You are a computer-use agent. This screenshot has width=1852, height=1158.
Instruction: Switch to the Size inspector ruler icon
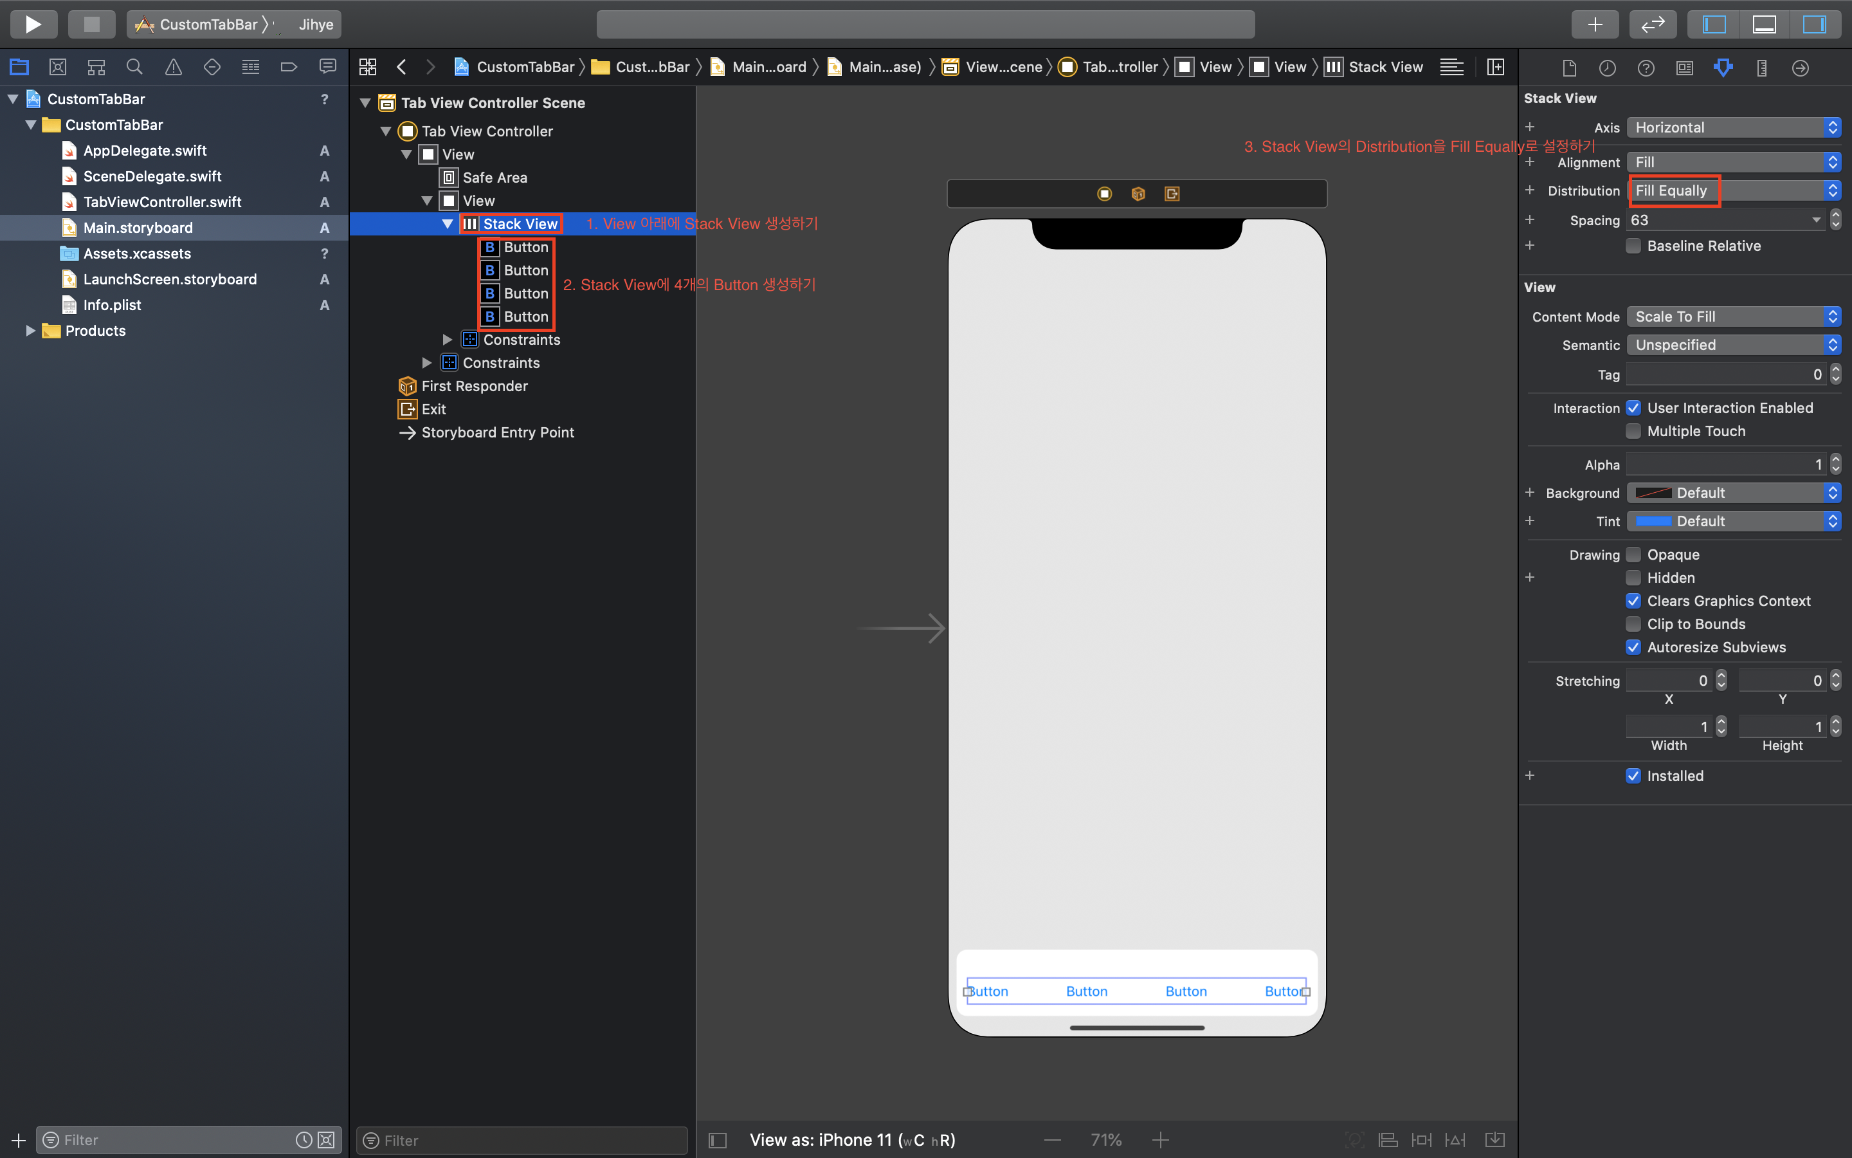pos(1762,68)
